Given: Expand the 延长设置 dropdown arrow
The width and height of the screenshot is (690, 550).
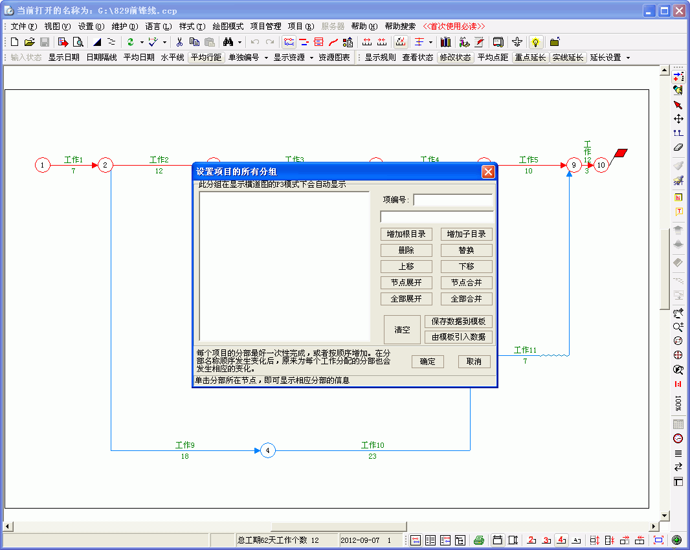Looking at the screenshot, I should point(628,58).
